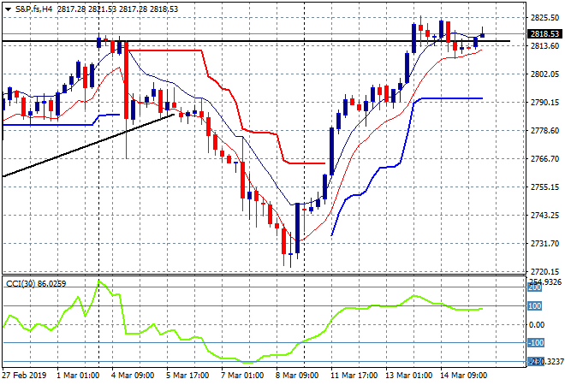
Task: Click the 14 Mar 09:00 time label
Action: (x=463, y=376)
